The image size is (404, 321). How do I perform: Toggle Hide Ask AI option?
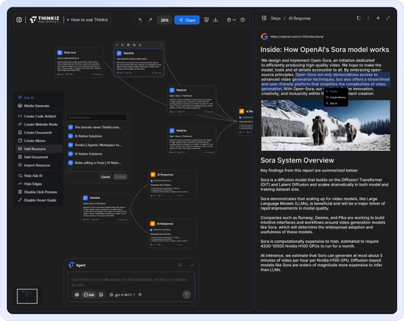(39, 176)
